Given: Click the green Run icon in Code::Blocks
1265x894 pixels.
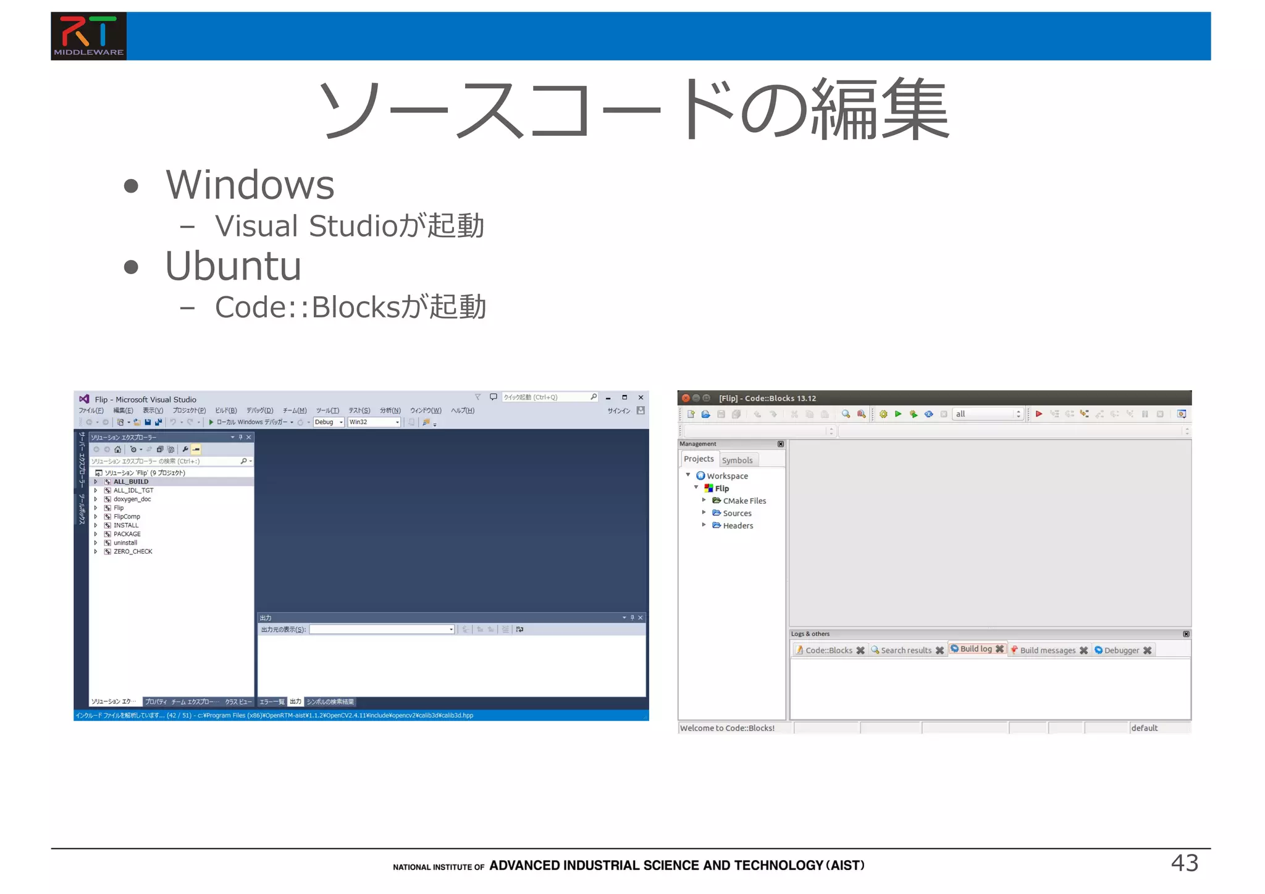Looking at the screenshot, I should 898,414.
